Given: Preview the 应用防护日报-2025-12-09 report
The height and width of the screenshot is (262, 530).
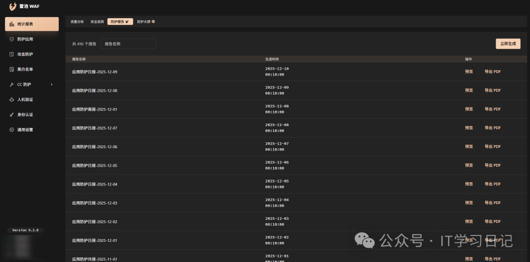Looking at the screenshot, I should (x=469, y=72).
